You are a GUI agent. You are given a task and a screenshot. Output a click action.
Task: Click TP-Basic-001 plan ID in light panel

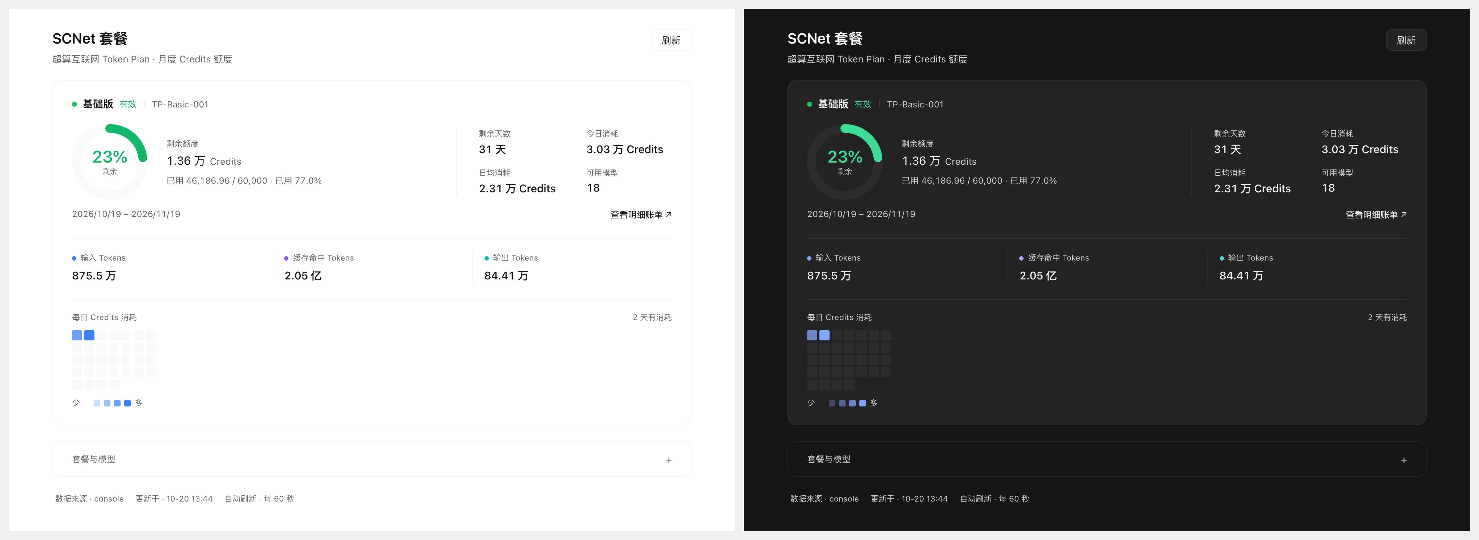click(x=180, y=105)
